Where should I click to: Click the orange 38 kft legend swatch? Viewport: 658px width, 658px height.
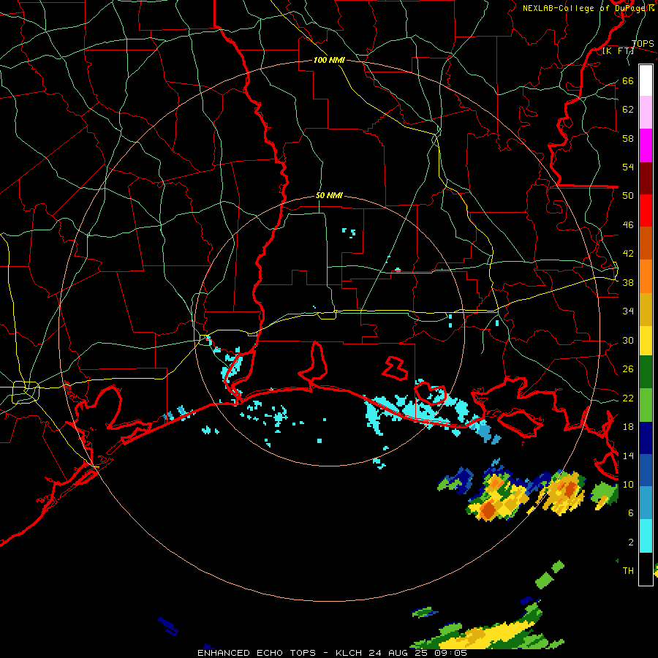tap(646, 276)
